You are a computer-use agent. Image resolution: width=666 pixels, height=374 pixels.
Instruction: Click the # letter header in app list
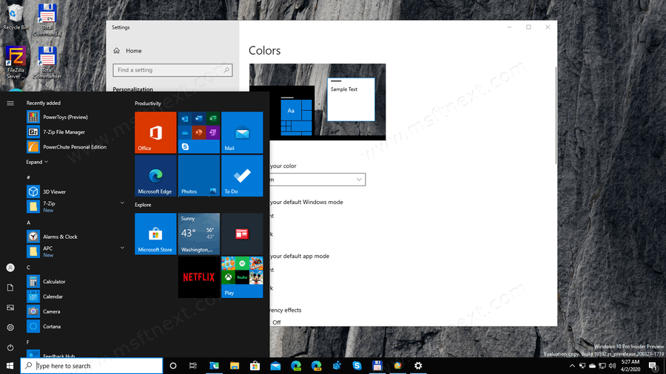click(x=28, y=177)
